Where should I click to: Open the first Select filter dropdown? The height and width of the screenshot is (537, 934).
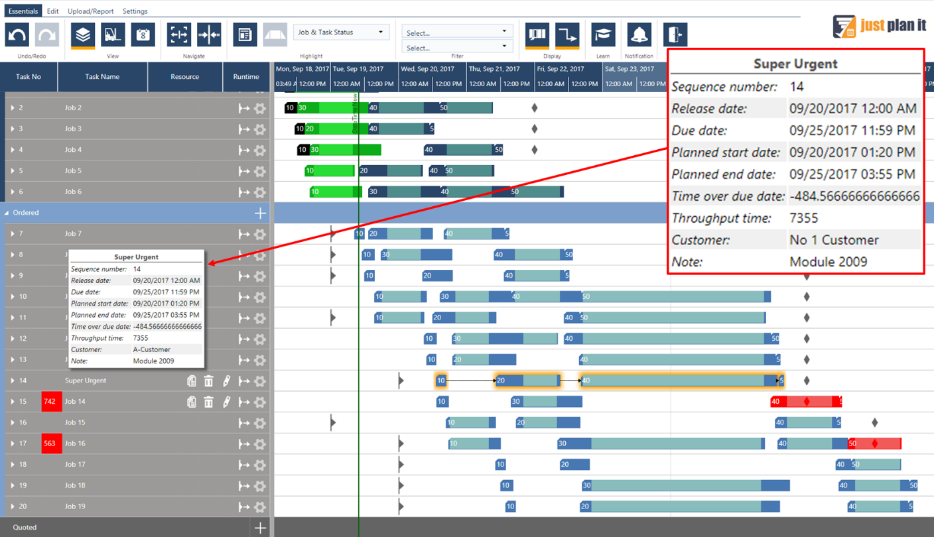(456, 30)
